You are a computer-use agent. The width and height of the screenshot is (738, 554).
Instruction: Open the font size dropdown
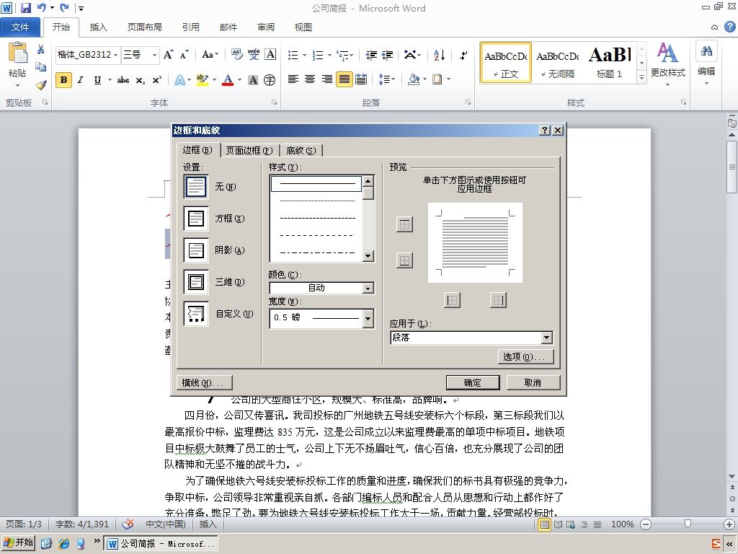pos(154,55)
